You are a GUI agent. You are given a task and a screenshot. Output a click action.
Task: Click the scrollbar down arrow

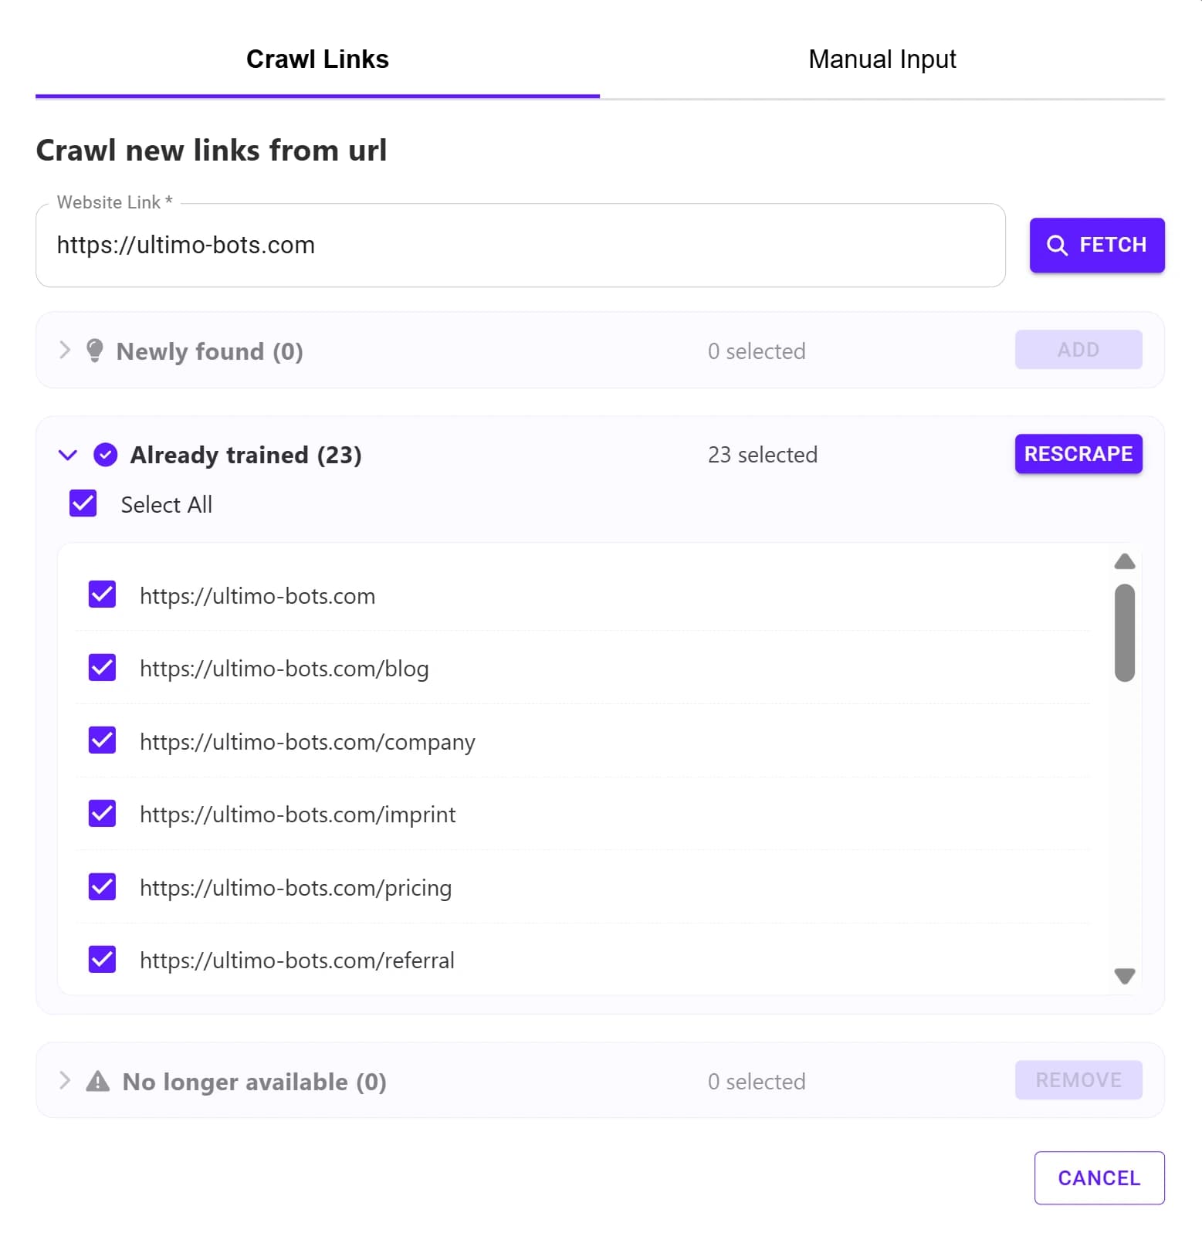point(1124,976)
